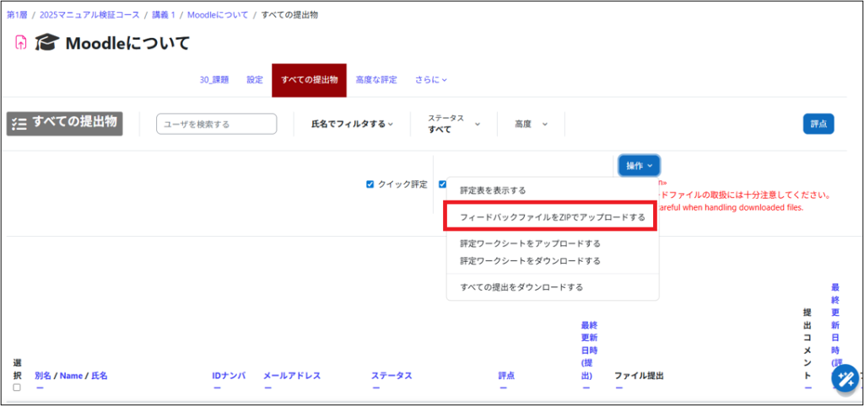Click the blue 評点 button
864x406 pixels.
pos(818,125)
